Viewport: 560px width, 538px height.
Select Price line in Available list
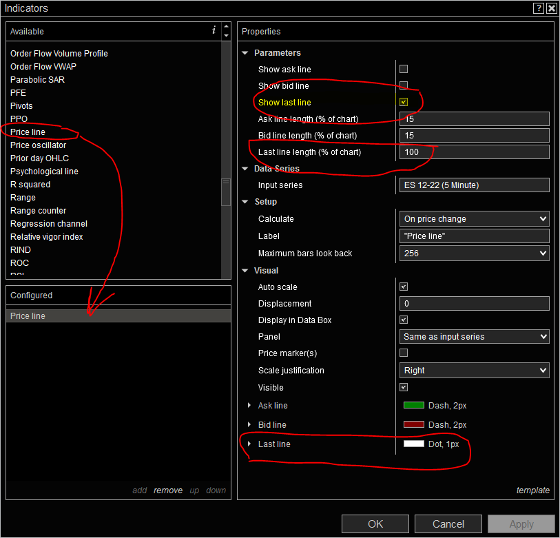(28, 132)
